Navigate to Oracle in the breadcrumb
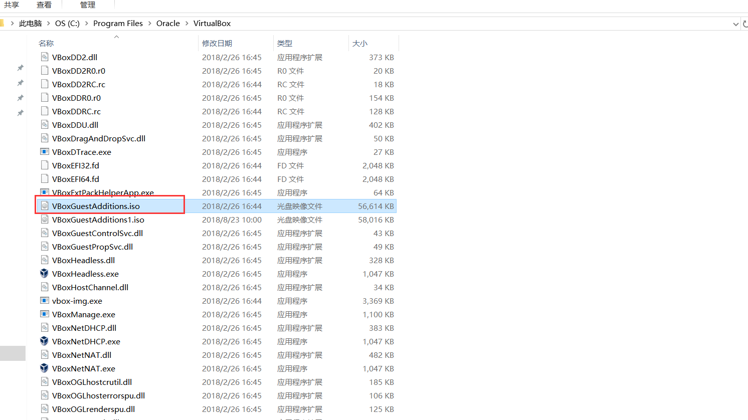 pyautogui.click(x=168, y=24)
